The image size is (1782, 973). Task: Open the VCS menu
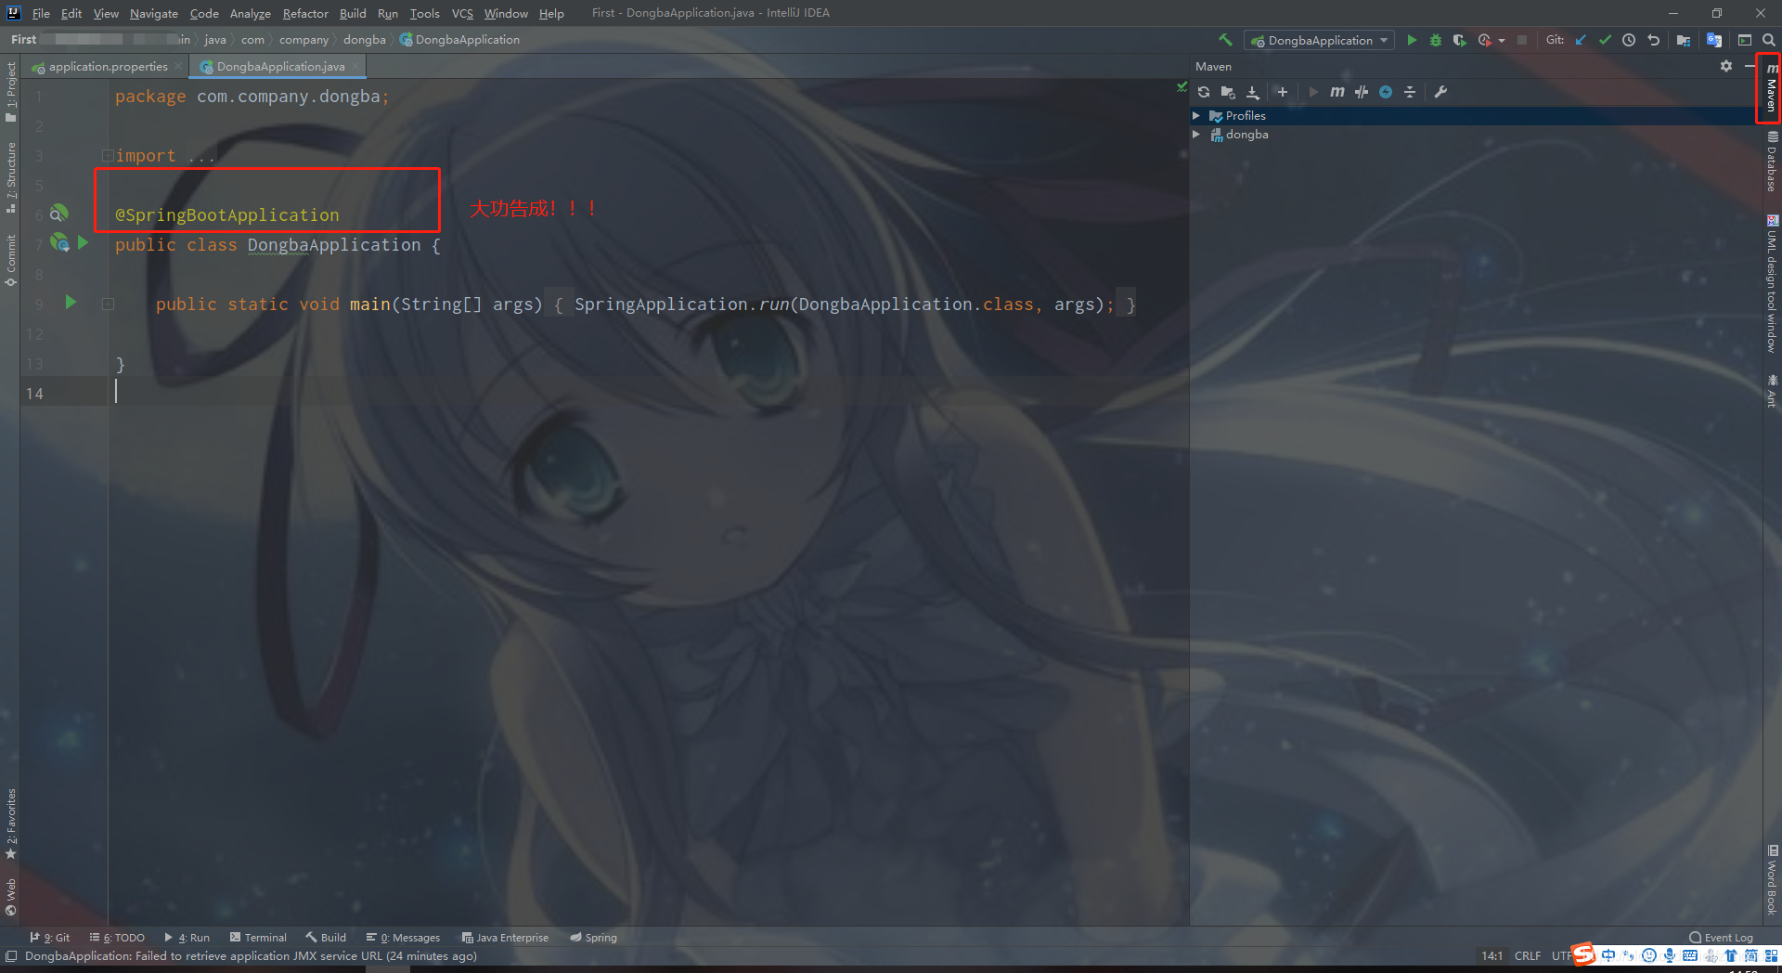pos(462,13)
